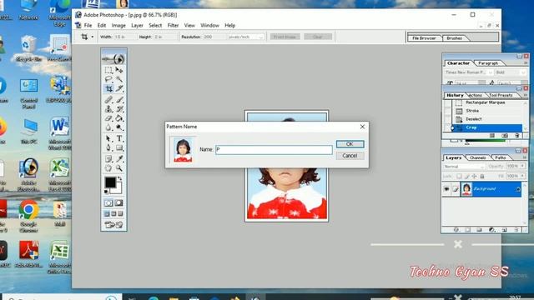The height and width of the screenshot is (300, 534).
Task: Toggle lock transparent pixels checkbox
Action: pyautogui.click(x=459, y=176)
